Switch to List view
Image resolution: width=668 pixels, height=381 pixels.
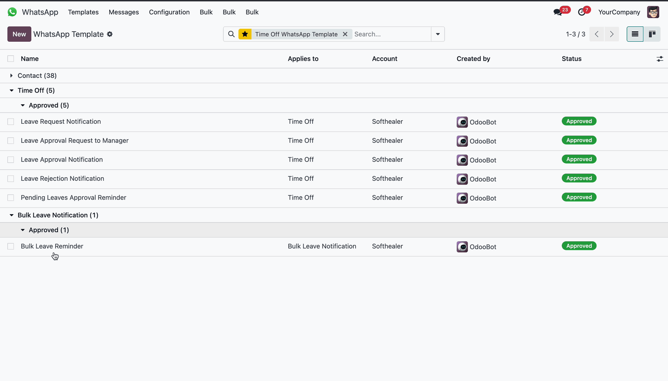pos(635,34)
